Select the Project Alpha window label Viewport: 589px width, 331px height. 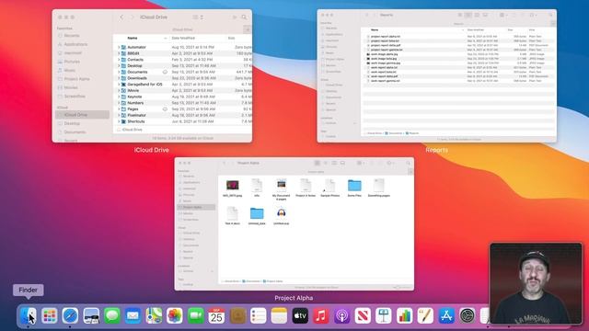[x=294, y=298]
